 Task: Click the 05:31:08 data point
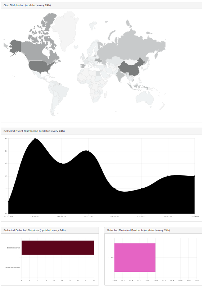(x=88, y=151)
